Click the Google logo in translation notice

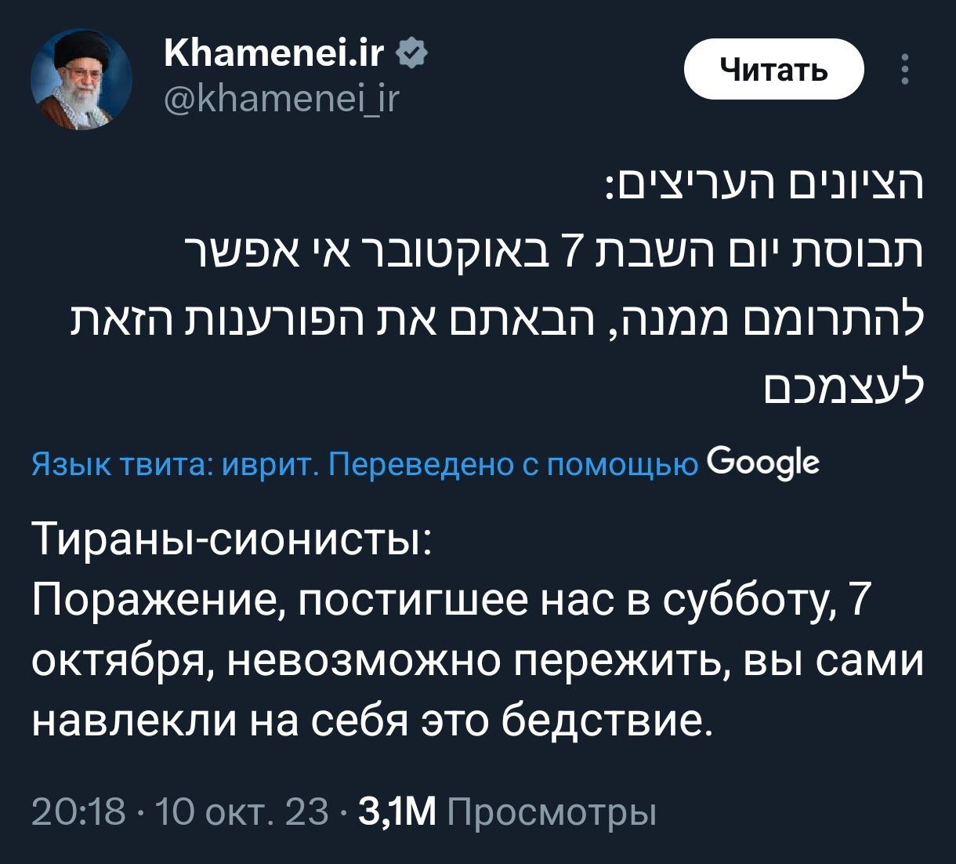point(762,464)
